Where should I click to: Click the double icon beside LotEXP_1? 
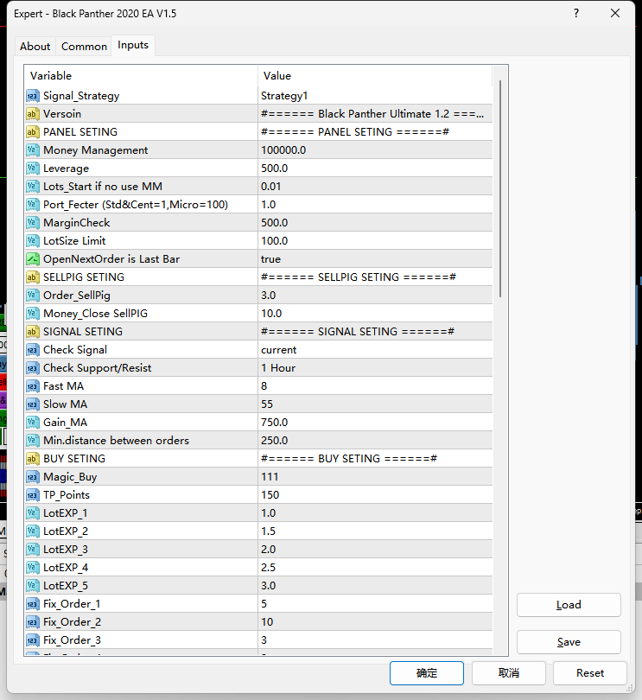32,513
